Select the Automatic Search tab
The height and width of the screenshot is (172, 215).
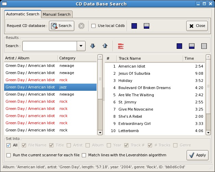23,14
